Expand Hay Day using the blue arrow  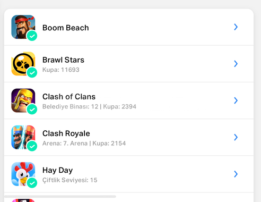tap(236, 174)
